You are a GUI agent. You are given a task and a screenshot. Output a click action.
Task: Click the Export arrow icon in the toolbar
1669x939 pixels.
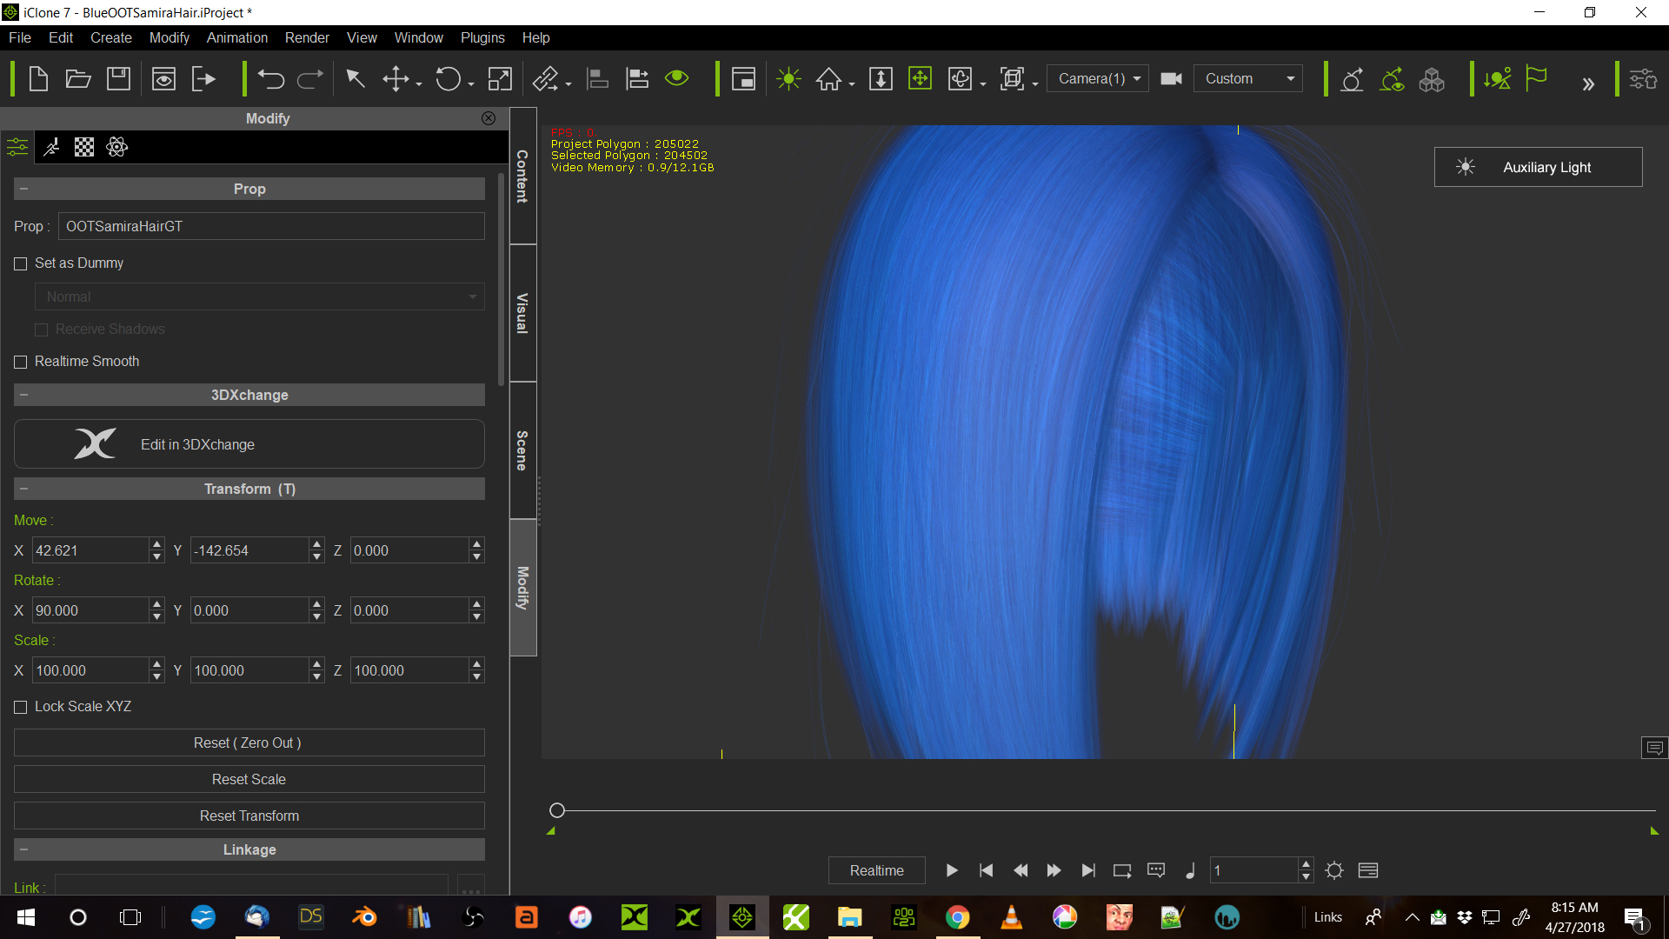click(203, 79)
